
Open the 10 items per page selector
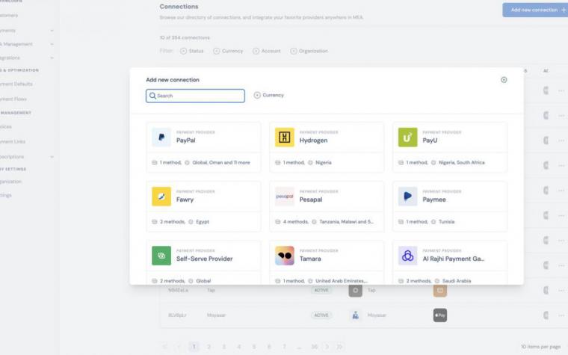tap(540, 347)
